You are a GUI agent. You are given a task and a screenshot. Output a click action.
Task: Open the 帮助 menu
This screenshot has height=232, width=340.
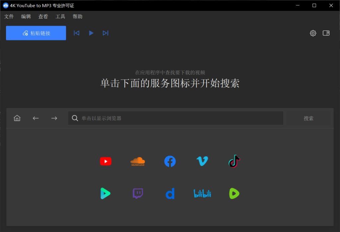[x=77, y=16]
